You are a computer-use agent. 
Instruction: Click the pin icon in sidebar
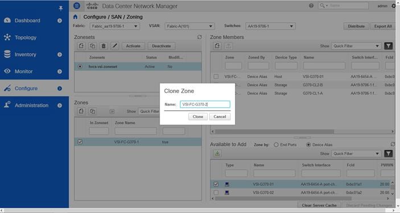(61, 9)
